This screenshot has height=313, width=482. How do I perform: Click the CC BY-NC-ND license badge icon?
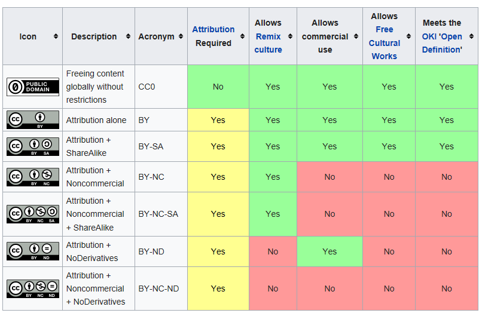[33, 289]
